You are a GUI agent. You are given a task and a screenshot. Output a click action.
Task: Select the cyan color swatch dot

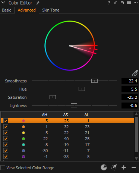coord(23,145)
